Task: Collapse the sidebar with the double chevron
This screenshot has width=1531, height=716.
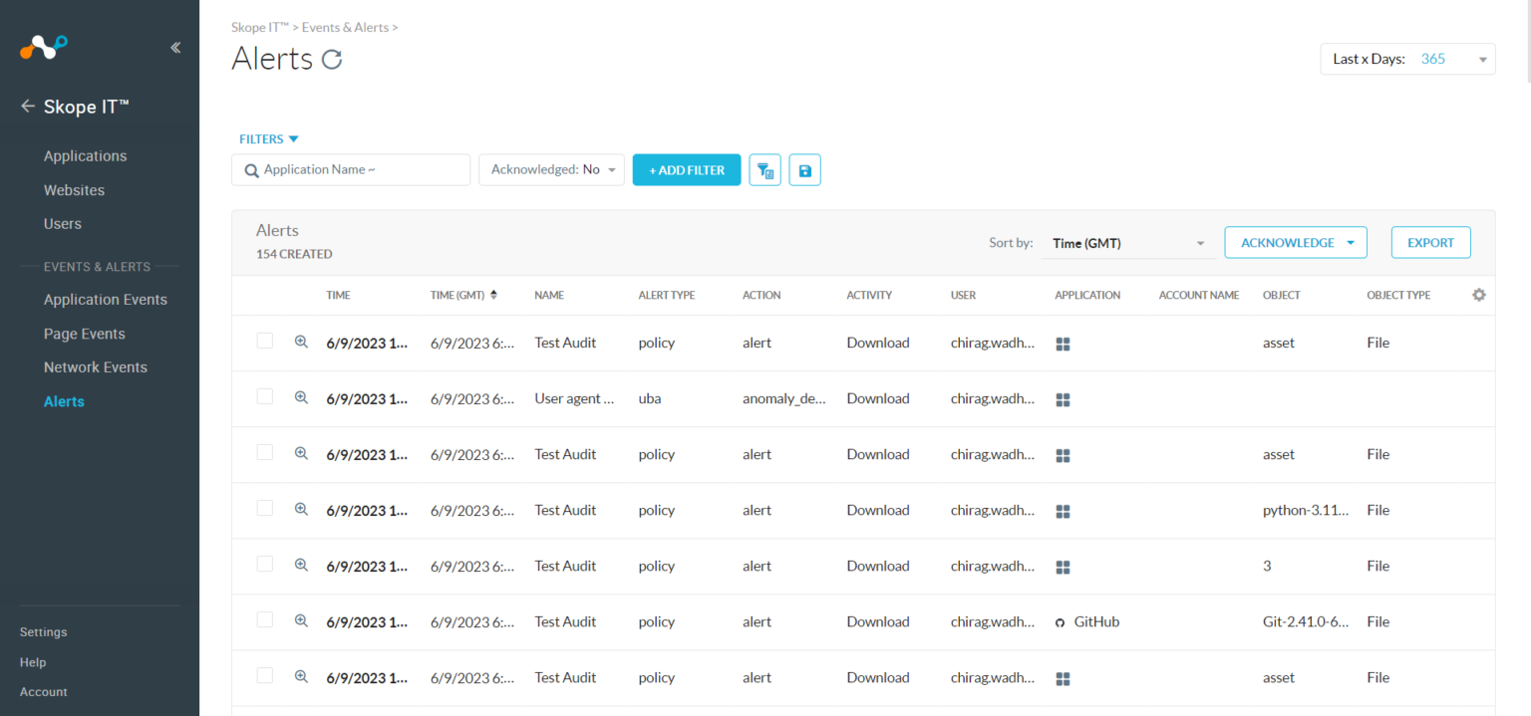Action: 175,47
